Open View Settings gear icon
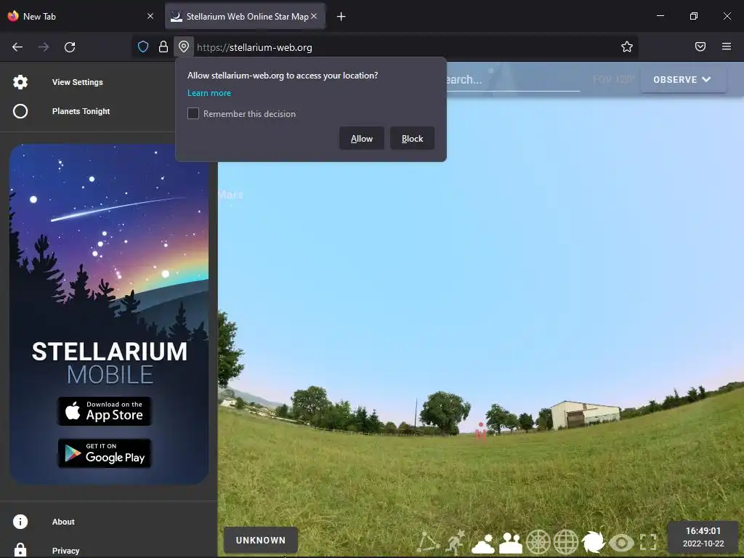This screenshot has width=744, height=558. pyautogui.click(x=20, y=82)
